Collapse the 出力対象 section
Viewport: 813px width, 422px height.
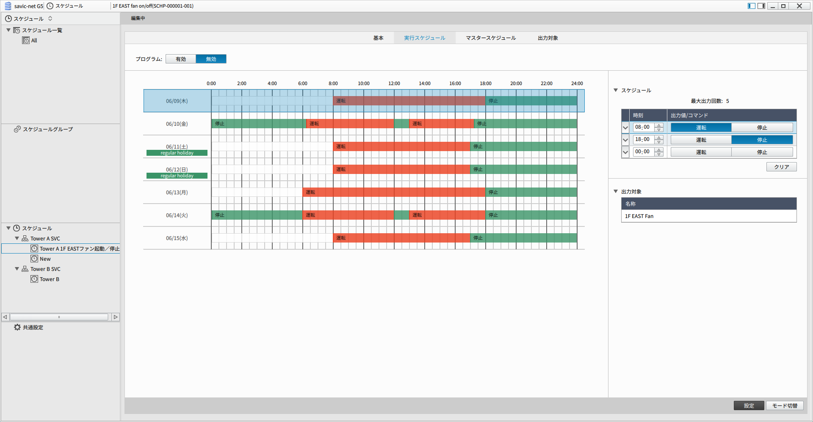(x=616, y=191)
